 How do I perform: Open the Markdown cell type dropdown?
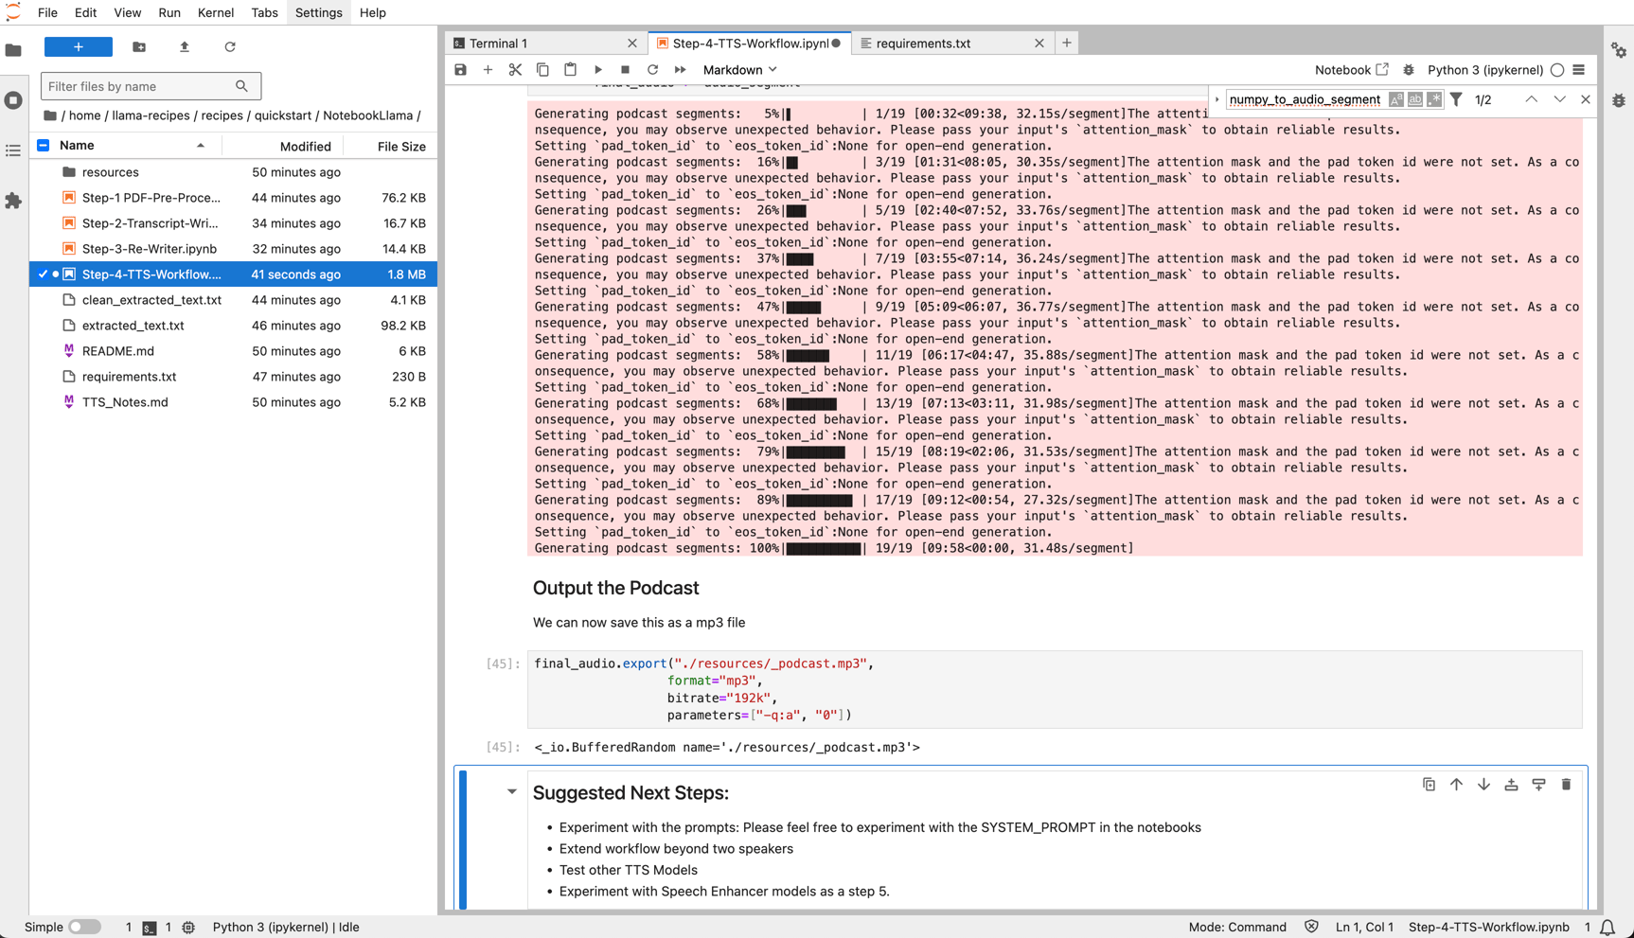click(x=738, y=69)
